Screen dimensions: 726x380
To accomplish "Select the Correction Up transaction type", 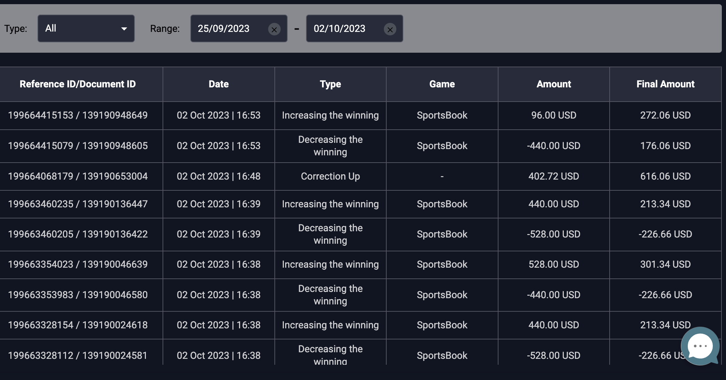I will tap(330, 176).
